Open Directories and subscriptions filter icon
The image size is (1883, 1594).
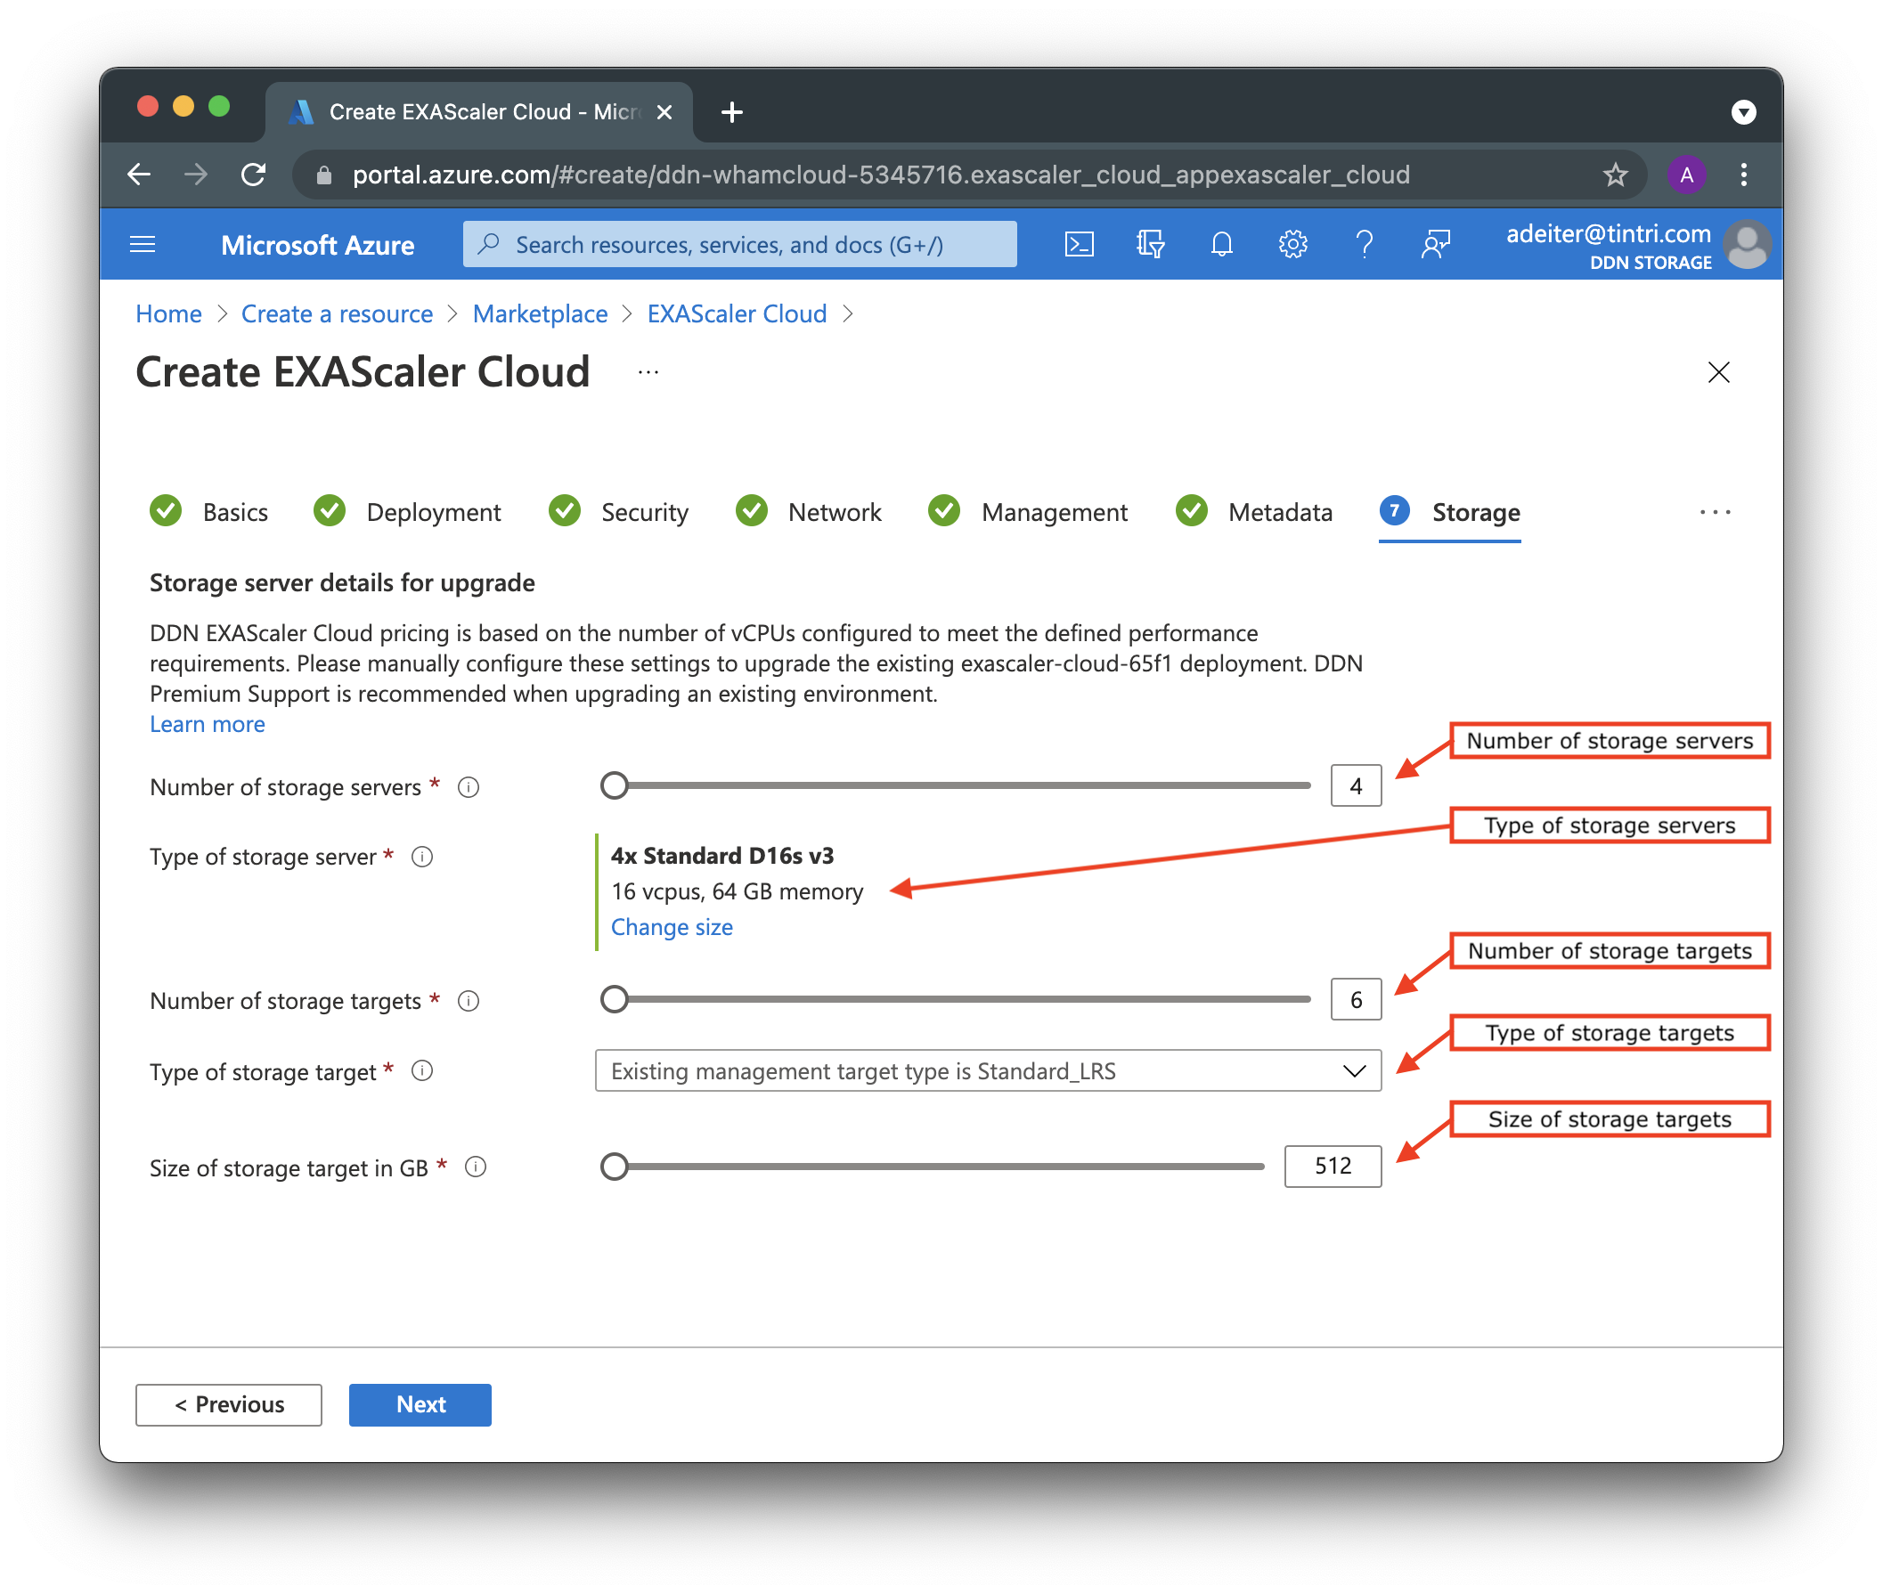1150,244
